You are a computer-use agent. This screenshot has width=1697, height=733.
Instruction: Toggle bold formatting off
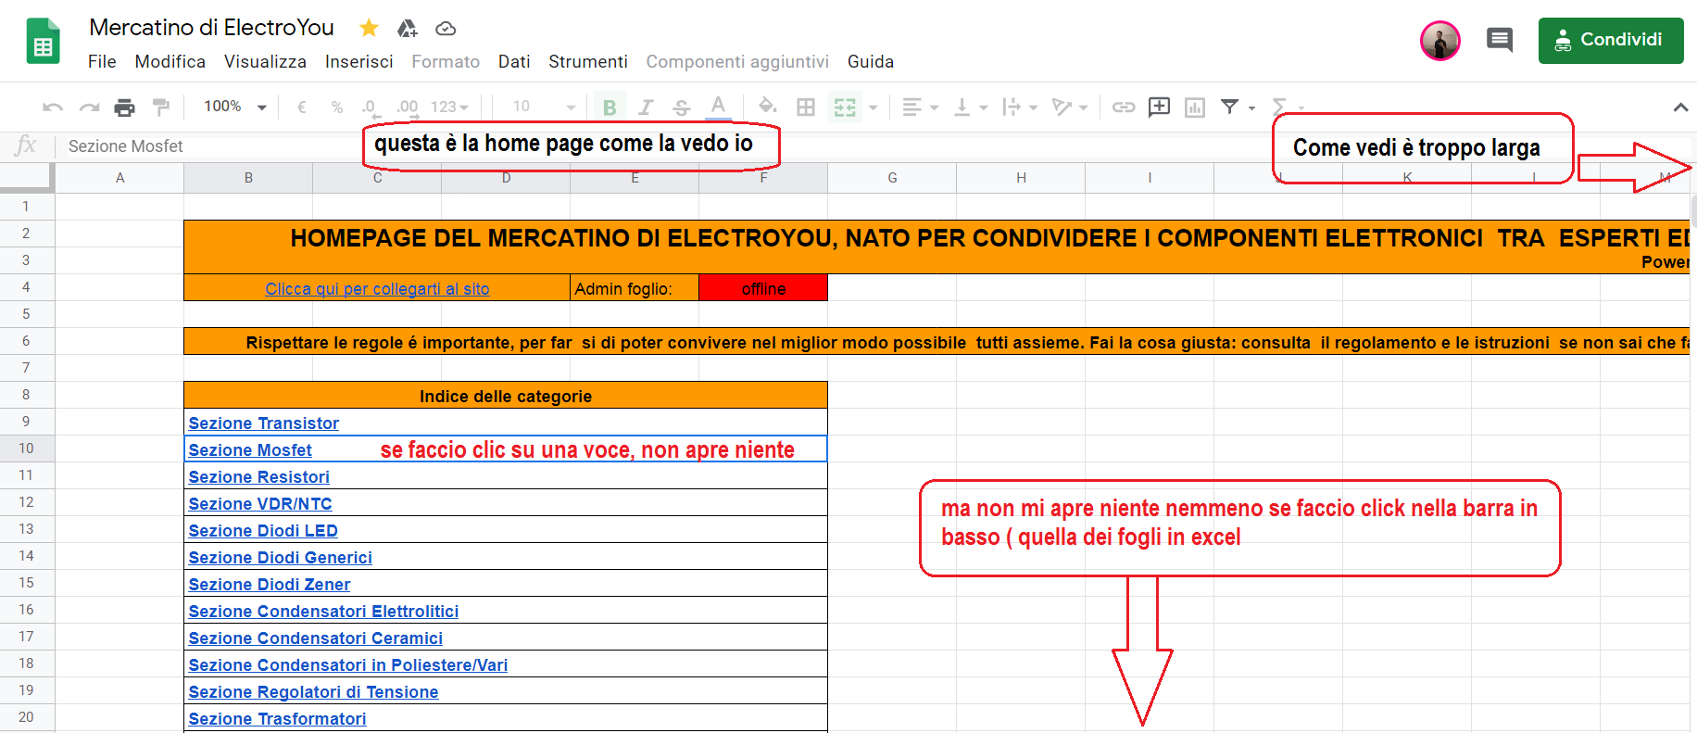(x=610, y=107)
